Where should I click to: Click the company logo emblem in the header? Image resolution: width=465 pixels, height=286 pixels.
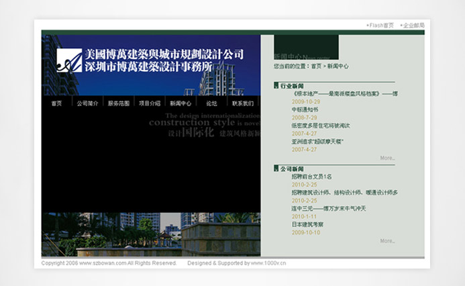[68, 60]
